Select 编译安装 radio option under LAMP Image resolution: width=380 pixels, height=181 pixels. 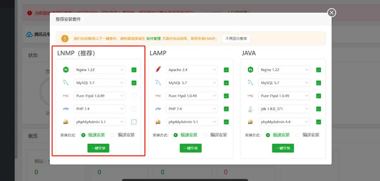[205, 135]
